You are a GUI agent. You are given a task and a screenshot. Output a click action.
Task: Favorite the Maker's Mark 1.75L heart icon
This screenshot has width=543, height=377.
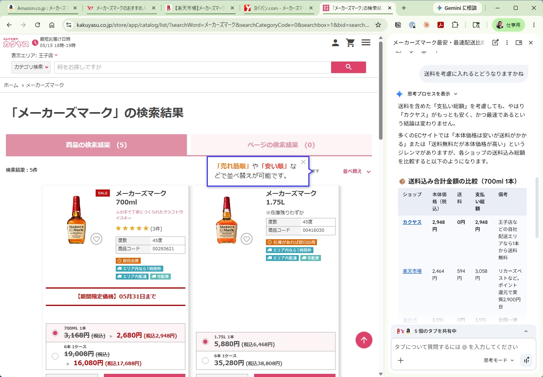[247, 239]
